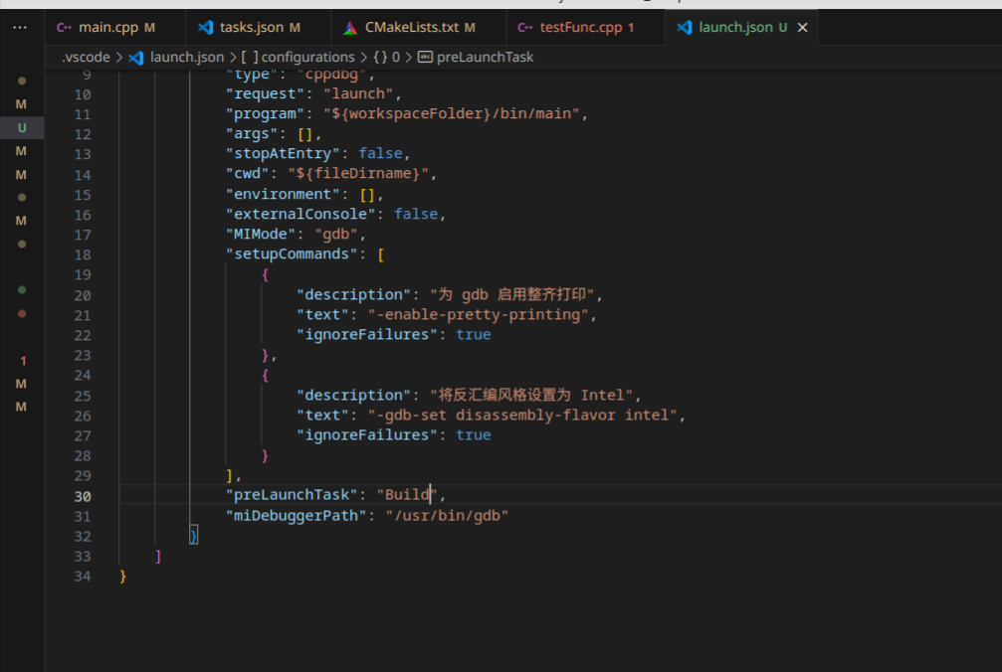Click the "-enable-pretty-printing" string
This screenshot has width=1002, height=672.
pyautogui.click(x=478, y=314)
